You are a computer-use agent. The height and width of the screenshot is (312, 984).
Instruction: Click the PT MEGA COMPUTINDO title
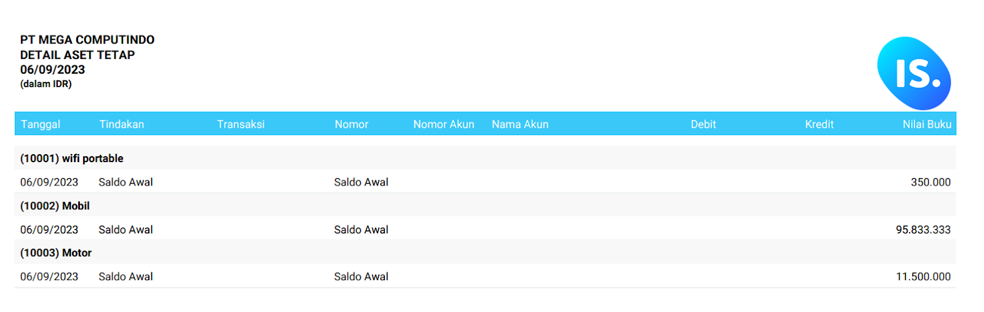[x=87, y=40]
